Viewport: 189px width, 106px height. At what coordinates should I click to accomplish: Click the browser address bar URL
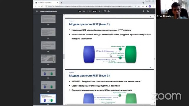coord(93,6)
